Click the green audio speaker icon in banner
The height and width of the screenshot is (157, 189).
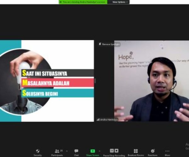pyautogui.click(x=61, y=2)
